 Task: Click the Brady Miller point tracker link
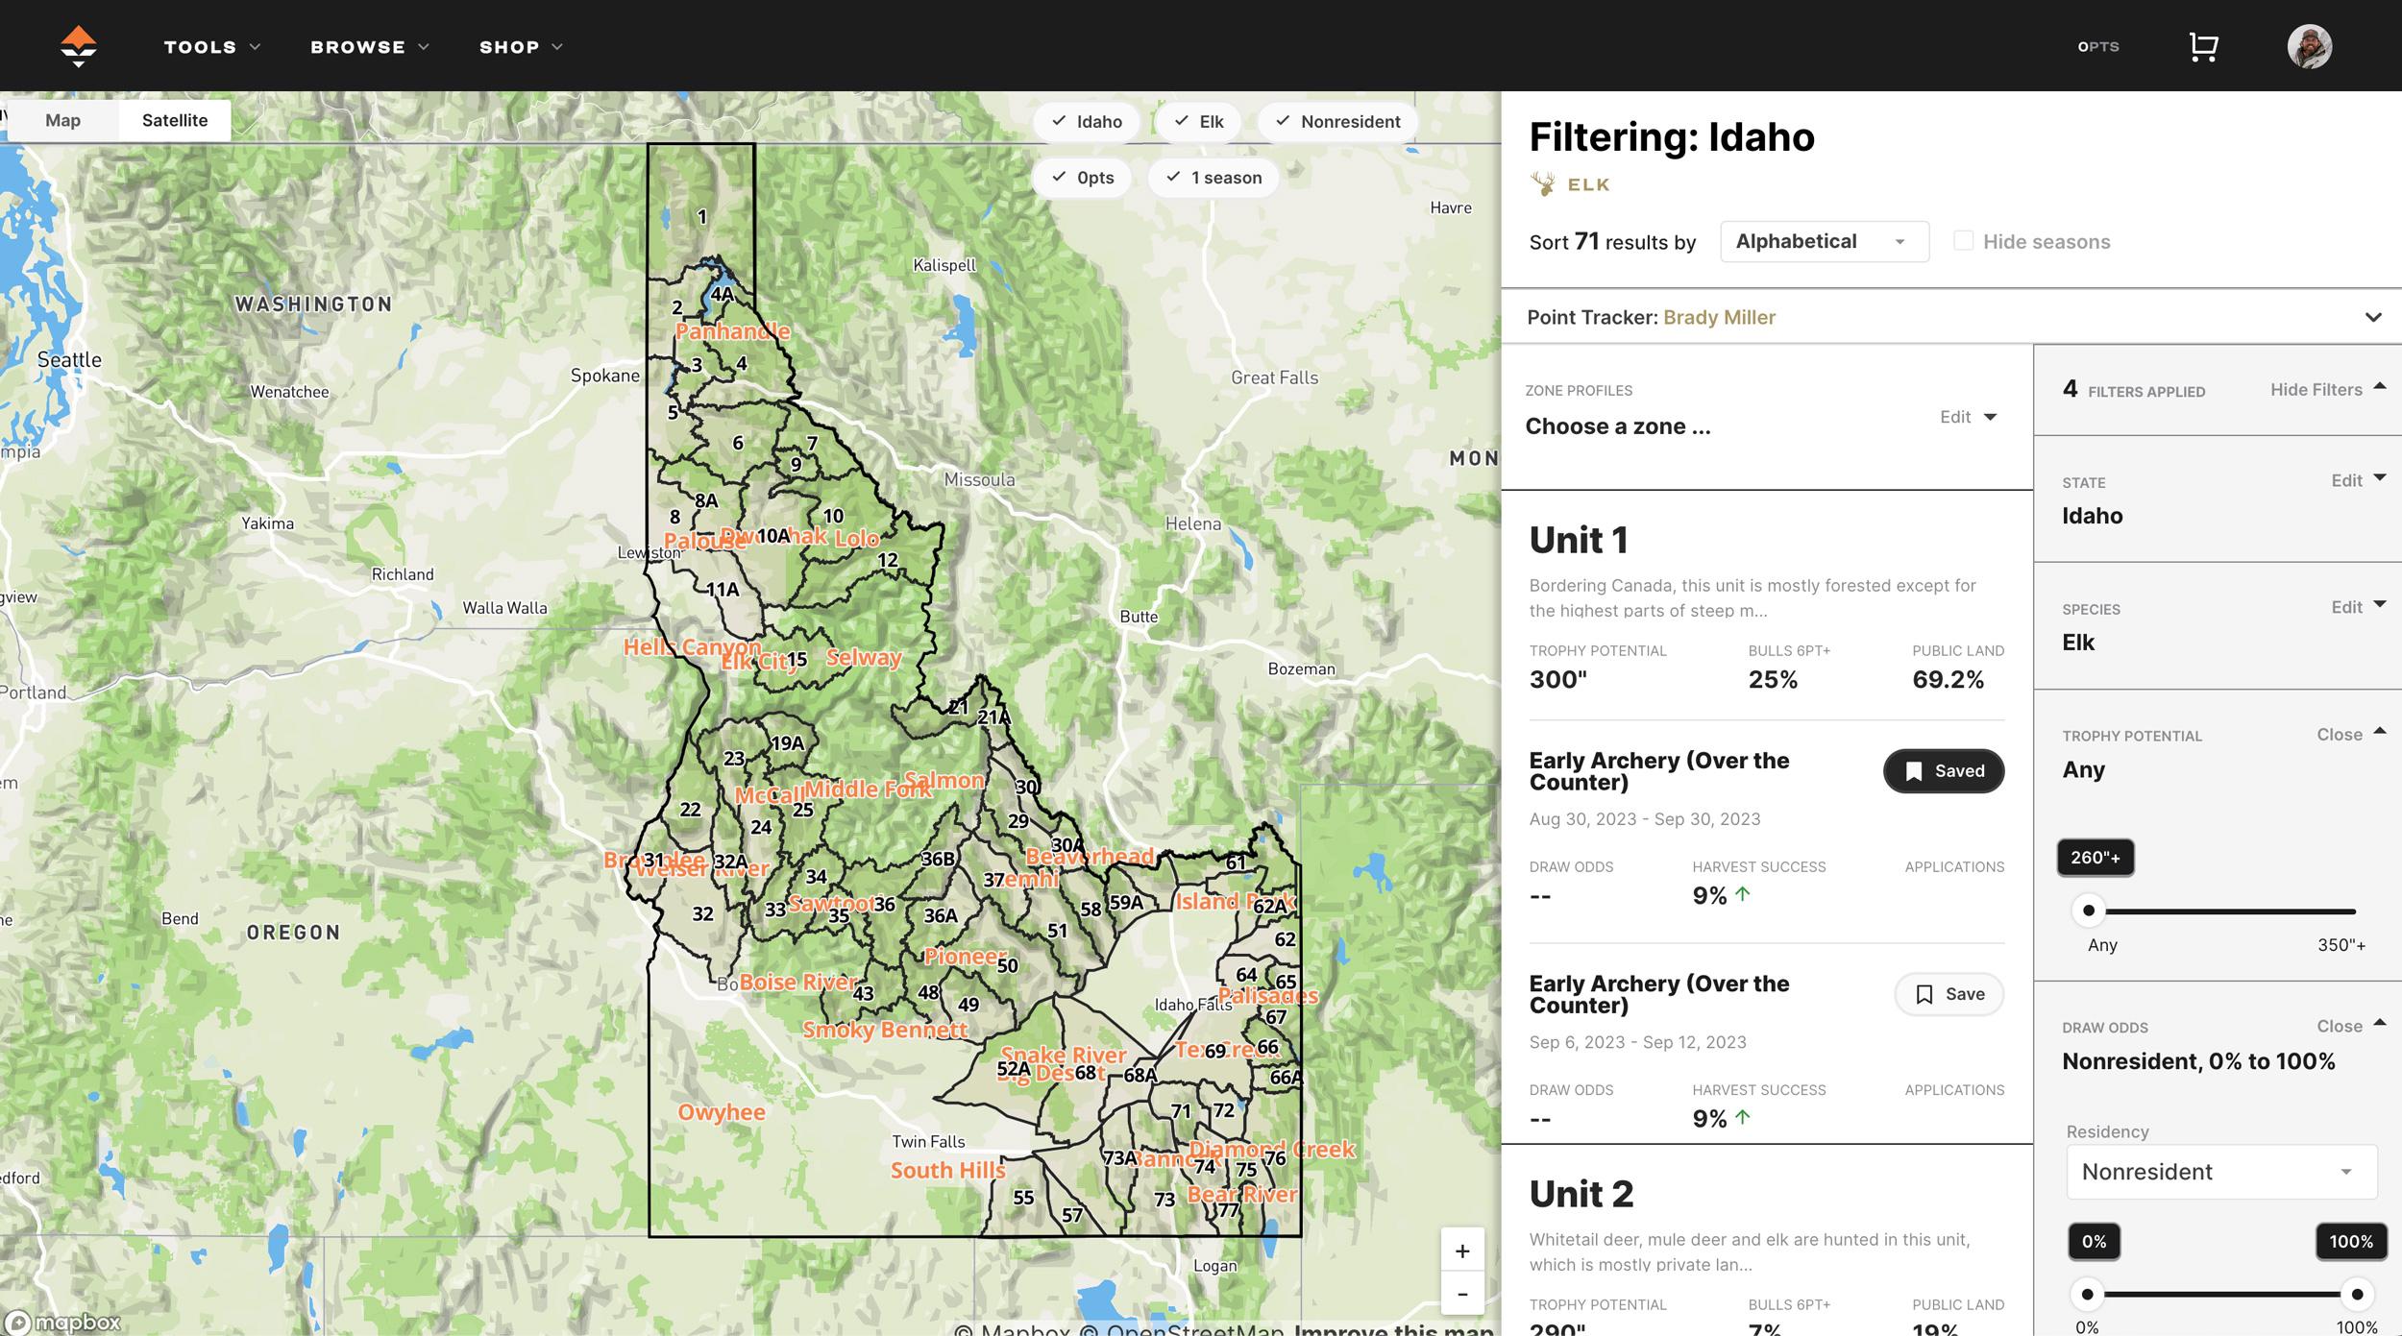point(1719,317)
